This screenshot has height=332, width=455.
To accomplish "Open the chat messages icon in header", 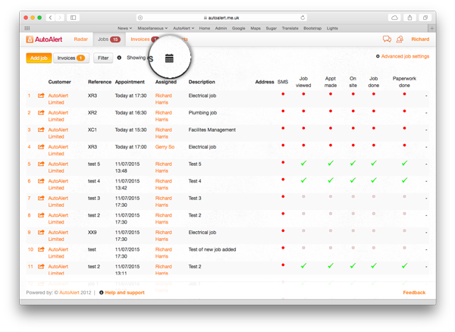I will pos(387,39).
